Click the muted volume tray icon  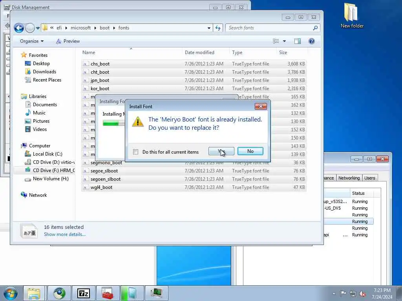(362, 294)
